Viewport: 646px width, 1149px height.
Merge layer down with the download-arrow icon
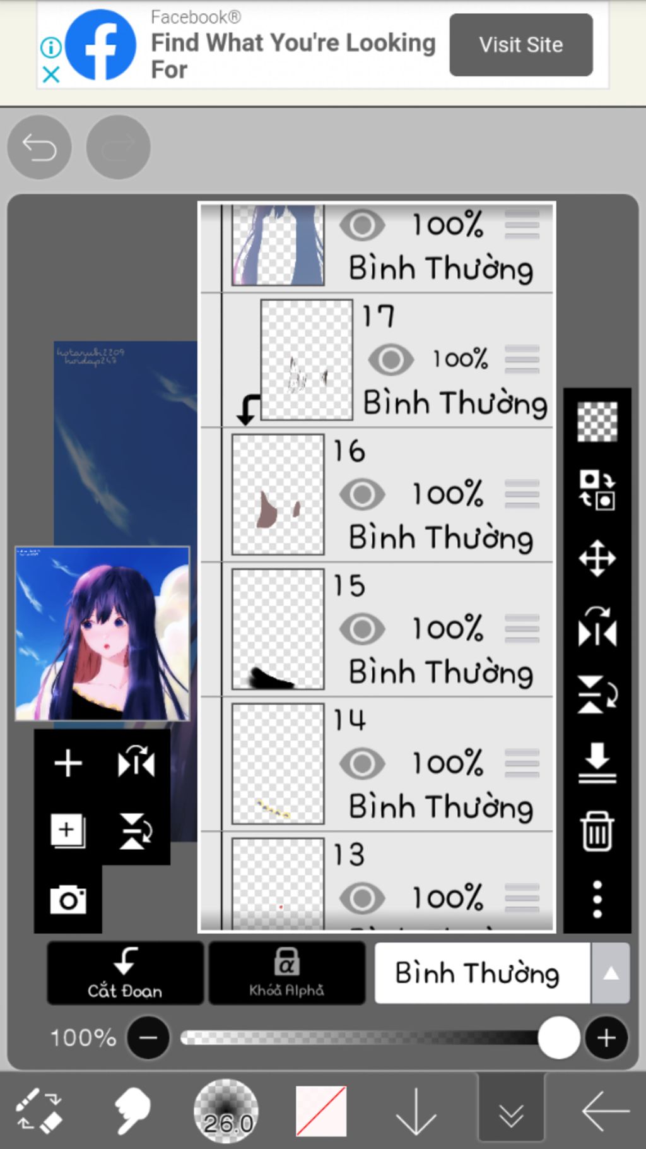[597, 763]
